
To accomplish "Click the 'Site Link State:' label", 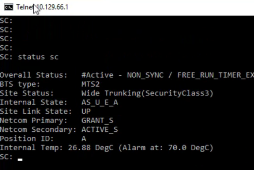I will [36, 111].
